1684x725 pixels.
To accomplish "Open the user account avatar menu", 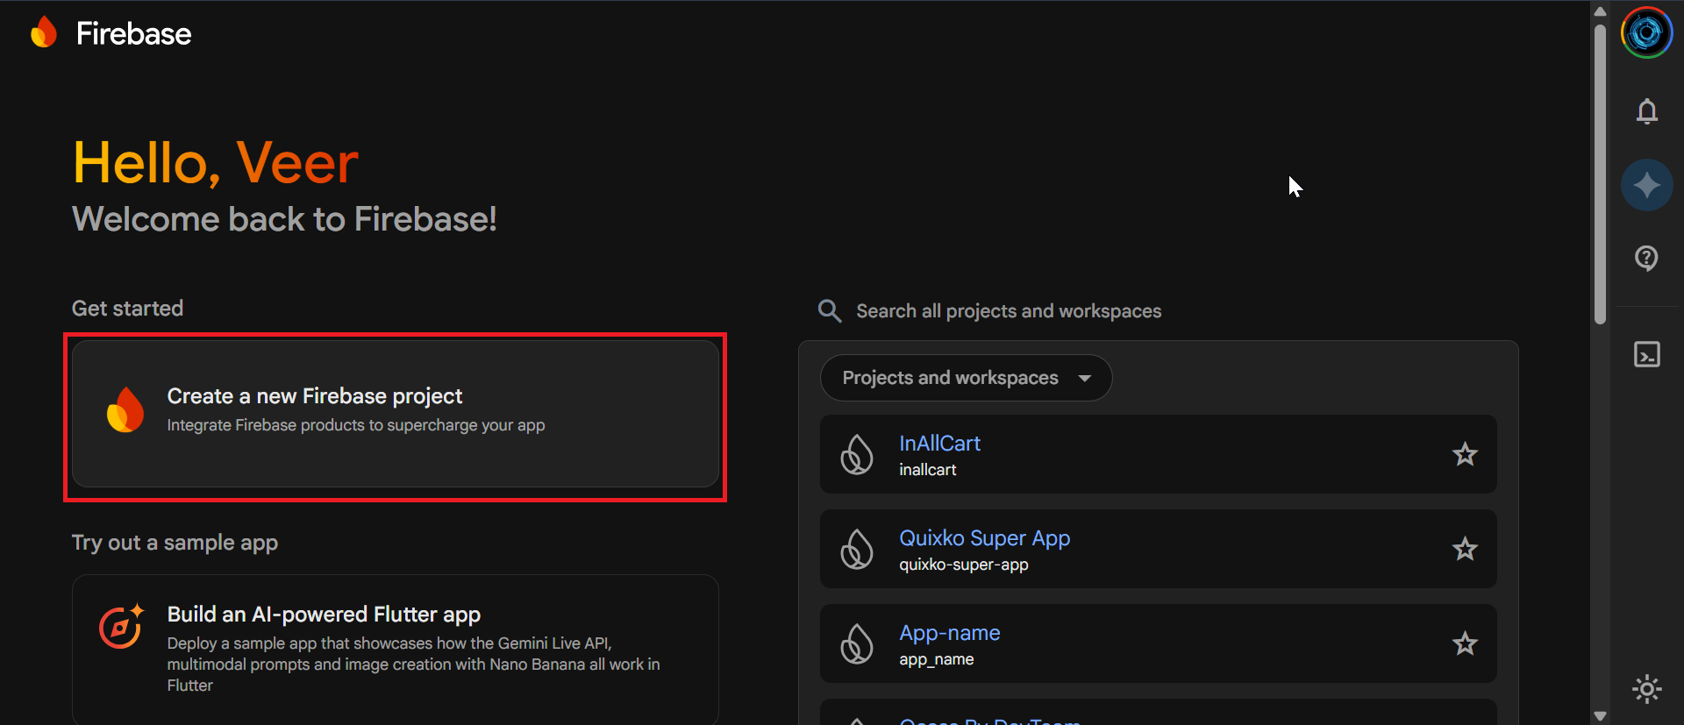I will click(x=1646, y=32).
